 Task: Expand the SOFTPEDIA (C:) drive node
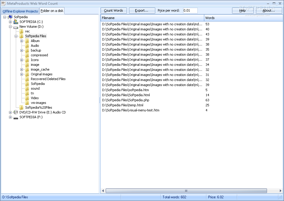pos(10,22)
